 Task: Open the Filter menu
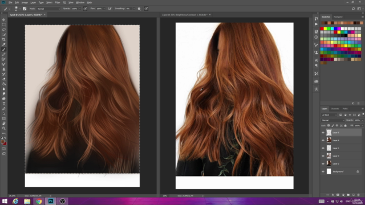(58, 2)
